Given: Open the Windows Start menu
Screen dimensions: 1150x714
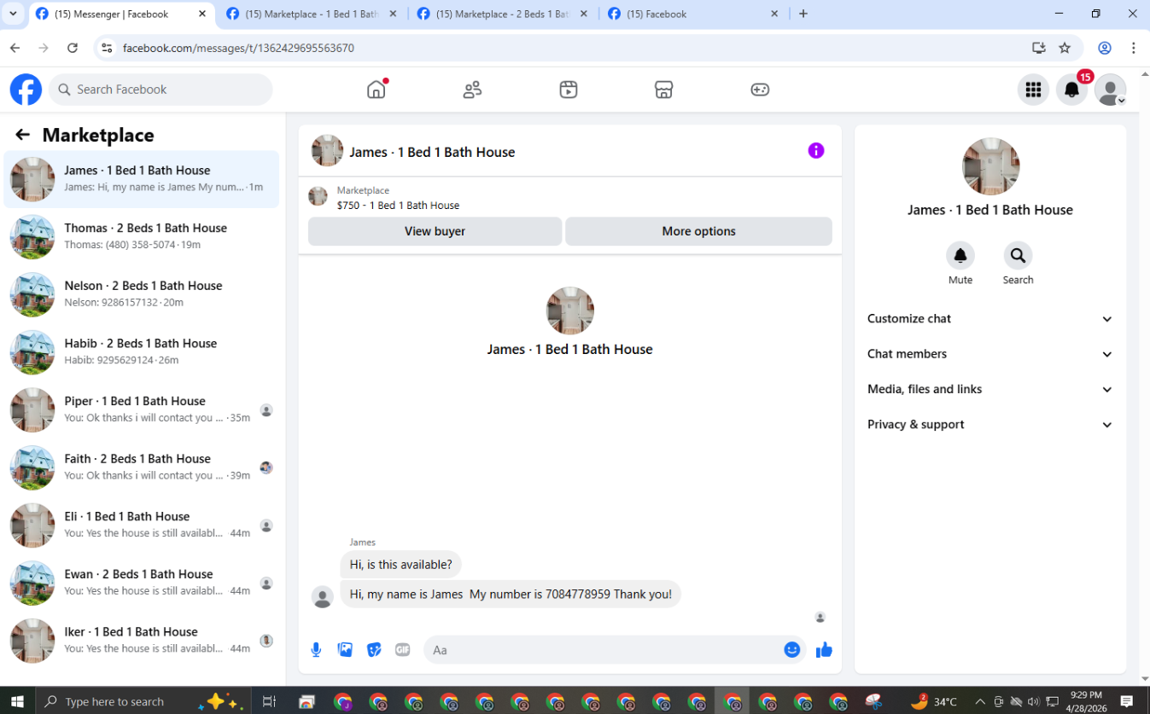Looking at the screenshot, I should (17, 701).
